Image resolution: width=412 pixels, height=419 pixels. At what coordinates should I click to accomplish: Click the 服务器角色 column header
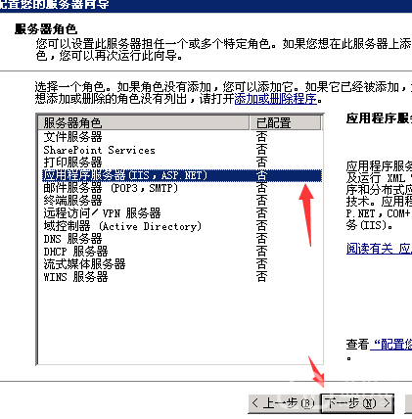(144, 123)
